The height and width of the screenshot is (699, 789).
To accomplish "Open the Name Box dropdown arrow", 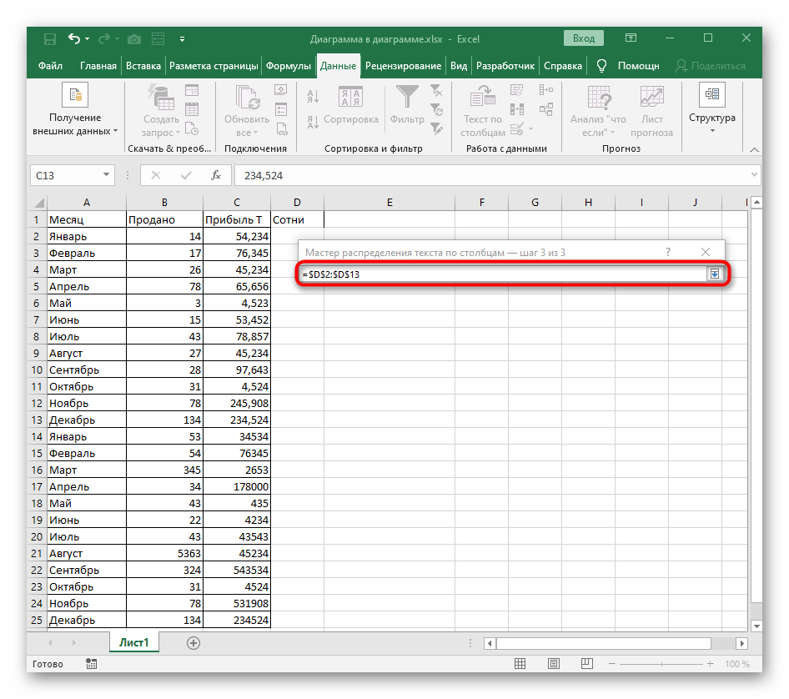I will pyautogui.click(x=106, y=174).
